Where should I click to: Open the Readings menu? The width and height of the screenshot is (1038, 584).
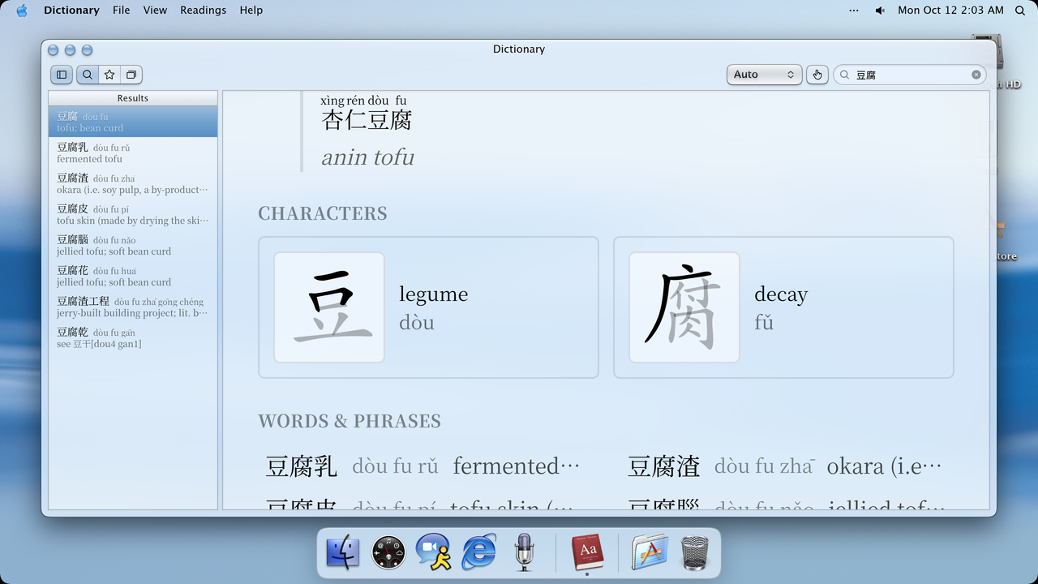204,11
